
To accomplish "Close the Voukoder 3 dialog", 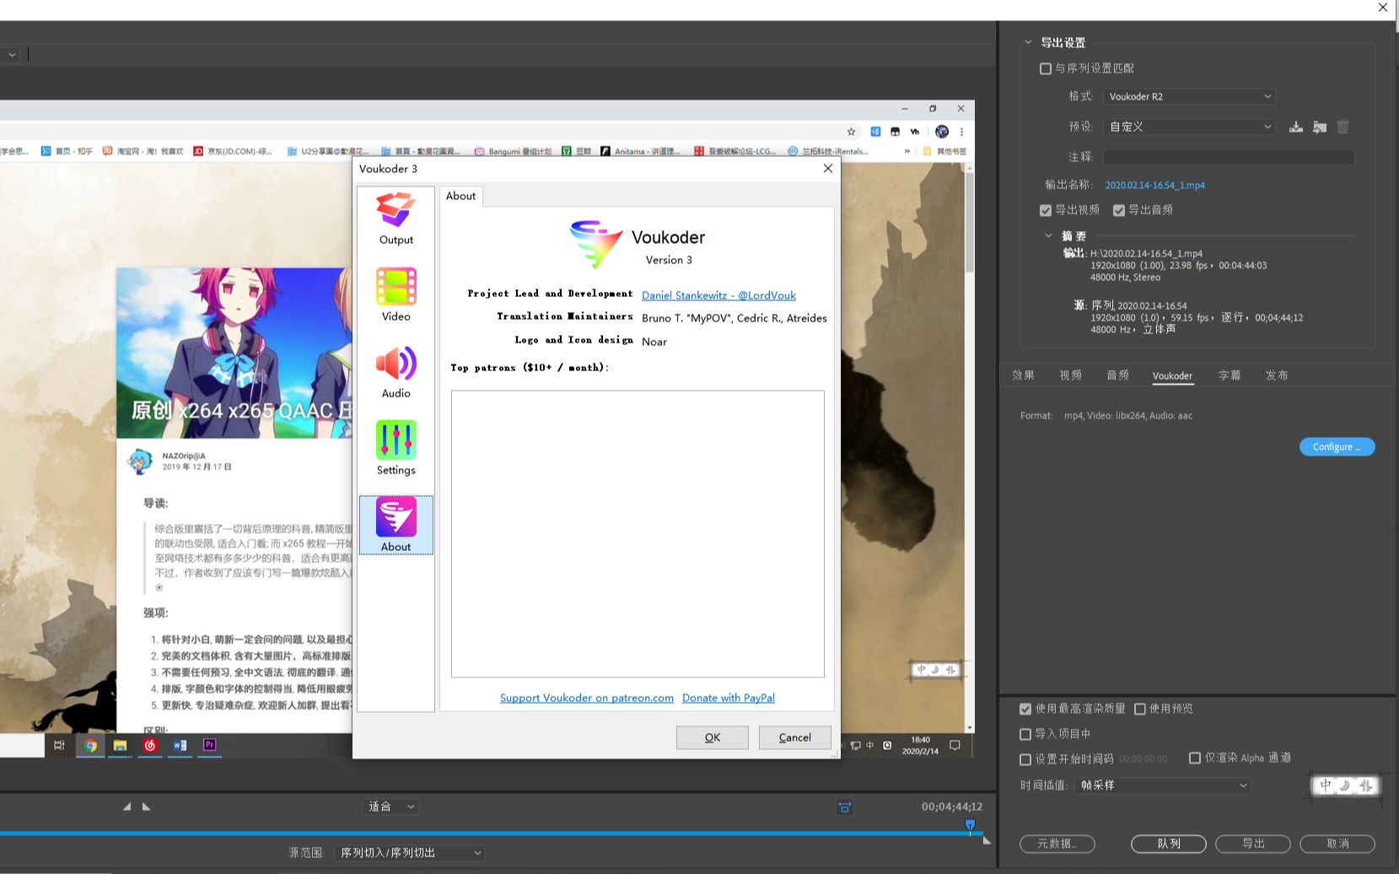I will pyautogui.click(x=827, y=169).
